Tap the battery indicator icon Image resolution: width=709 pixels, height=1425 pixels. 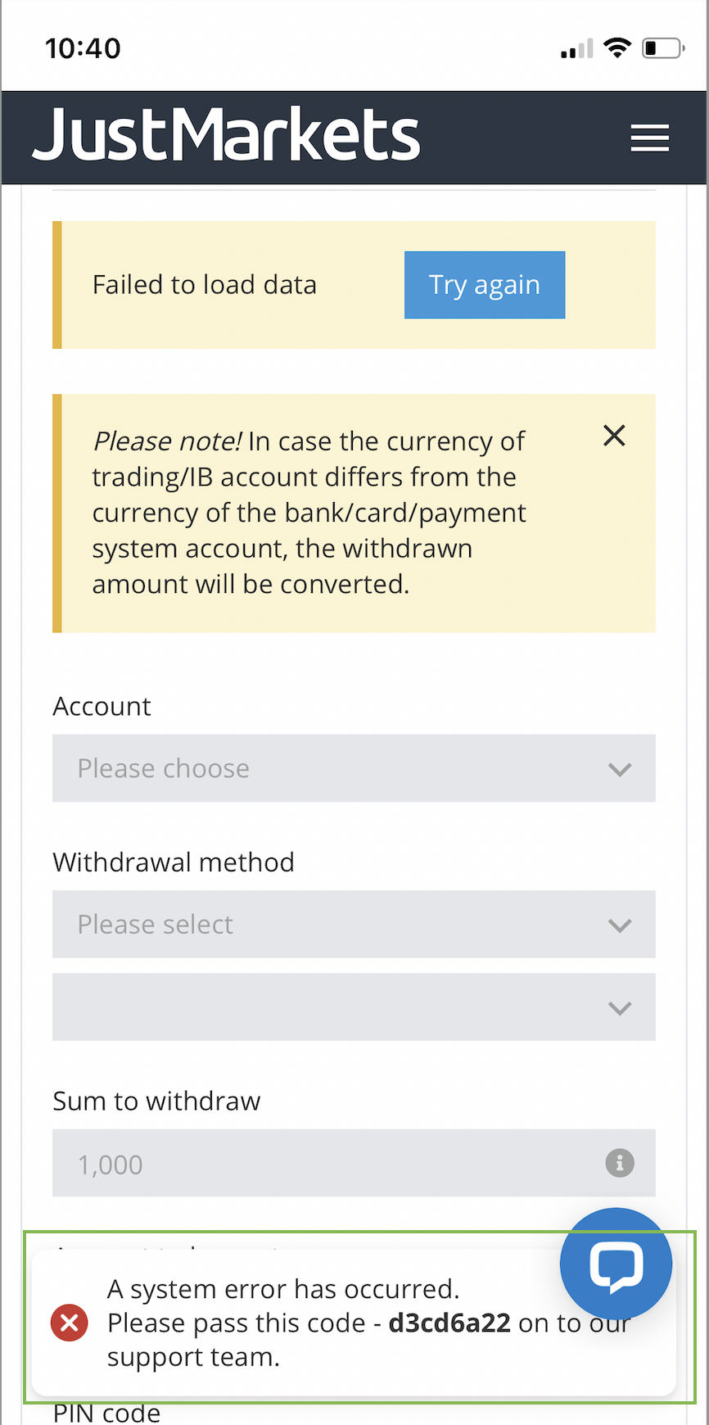tap(663, 47)
